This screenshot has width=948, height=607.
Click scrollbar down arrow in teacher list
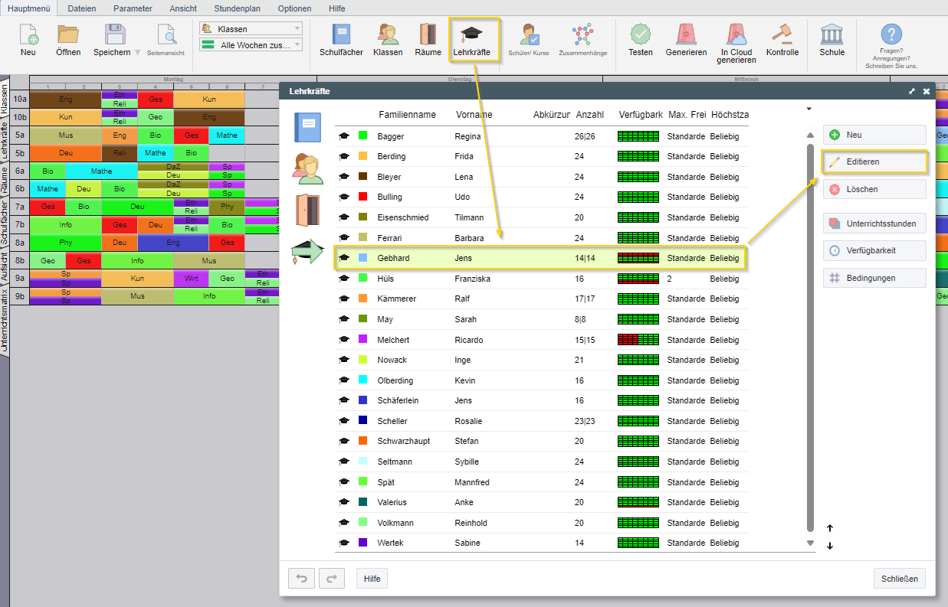pyautogui.click(x=811, y=543)
